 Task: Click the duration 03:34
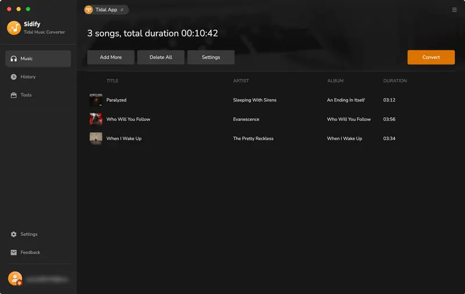pyautogui.click(x=389, y=138)
